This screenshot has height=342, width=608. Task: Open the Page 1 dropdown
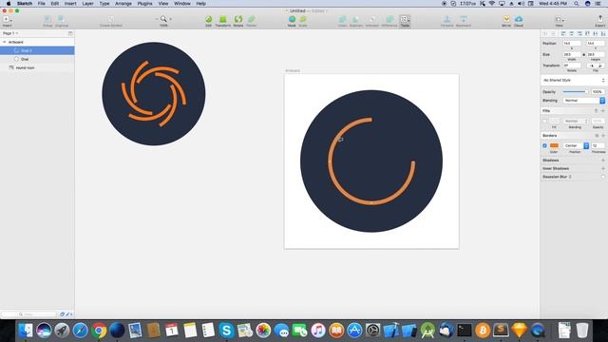tap(10, 33)
